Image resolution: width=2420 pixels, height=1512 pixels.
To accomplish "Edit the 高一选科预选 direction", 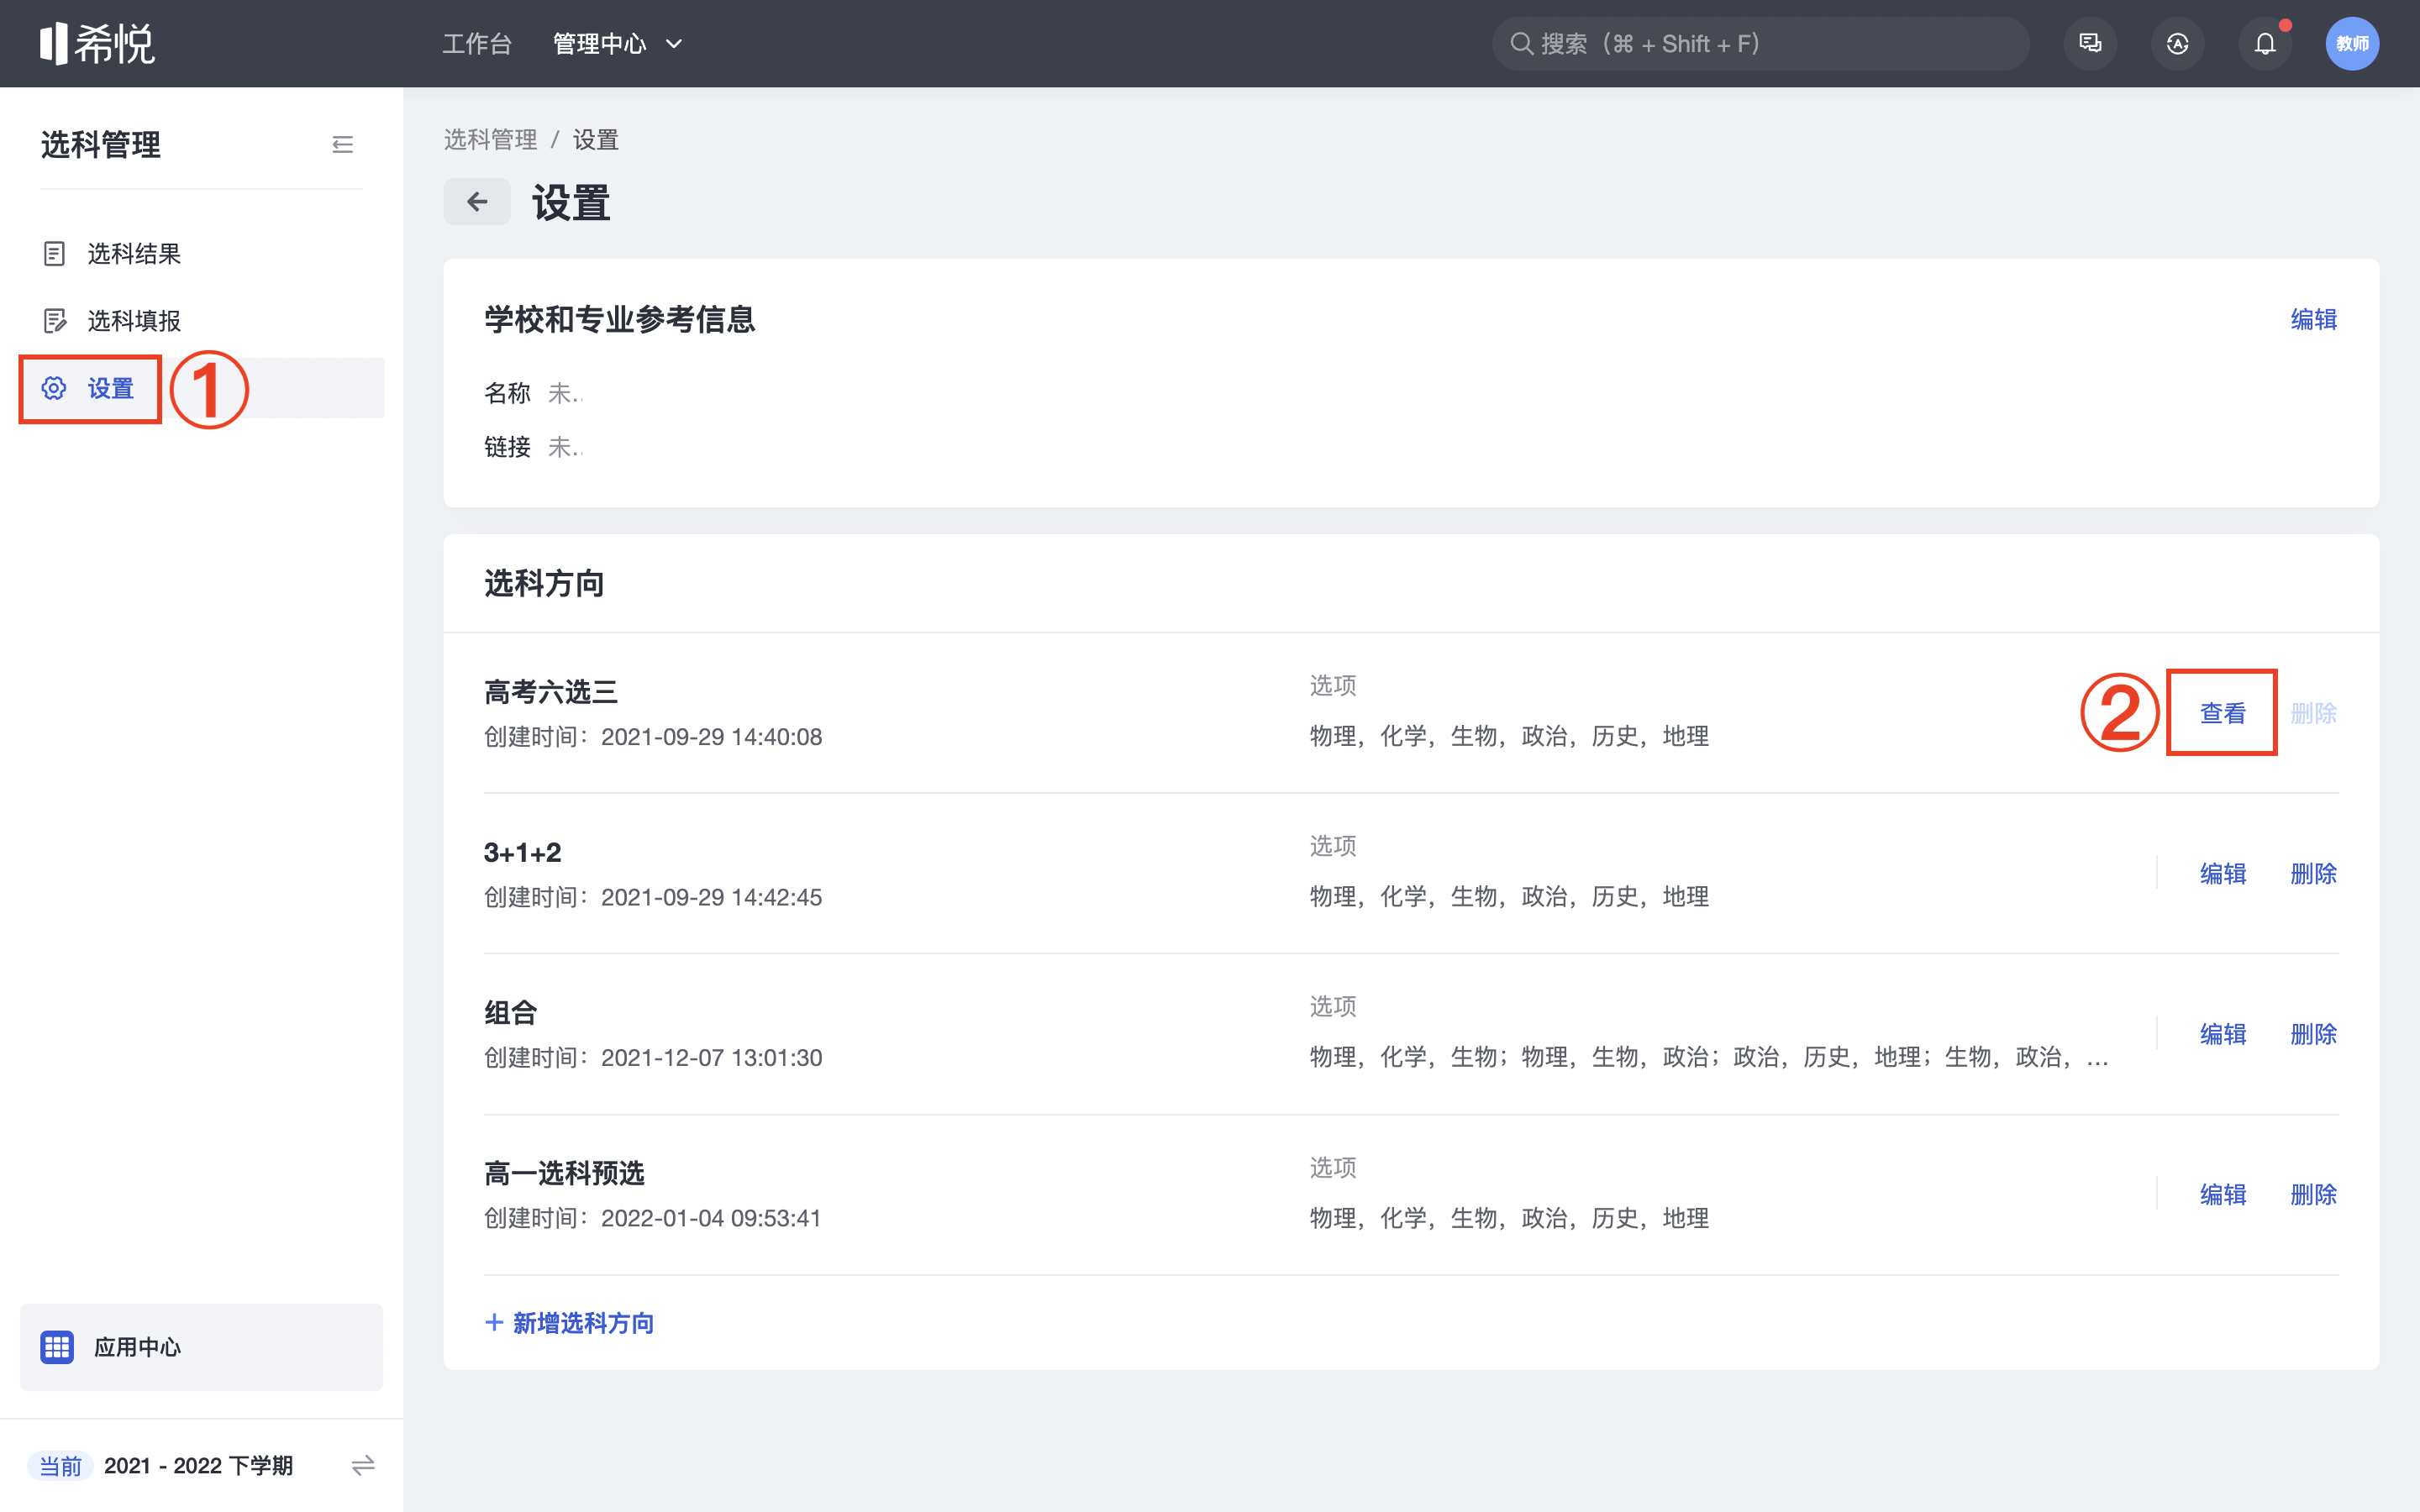I will (2223, 1195).
